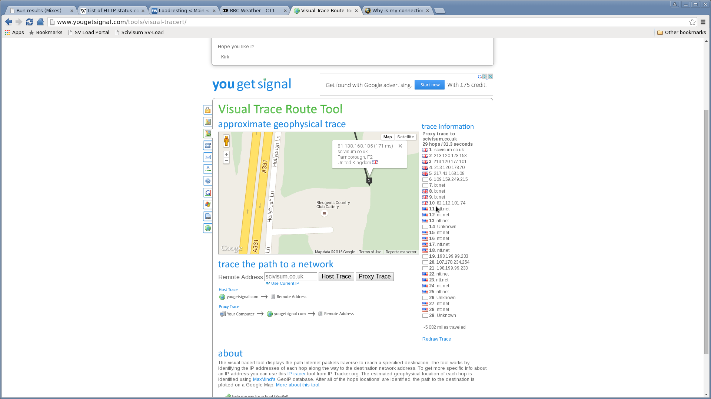The image size is (711, 399).
Task: Click the Bleugems Country Club Cattery marker
Action: (324, 213)
